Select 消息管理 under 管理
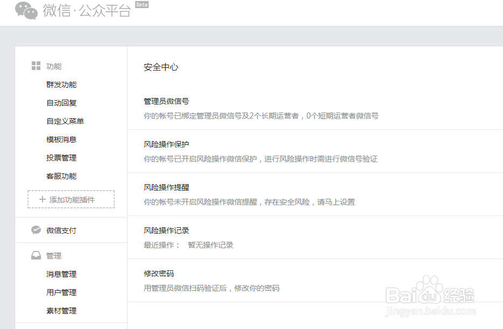Image resolution: width=503 pixels, height=329 pixels. pos(61,274)
